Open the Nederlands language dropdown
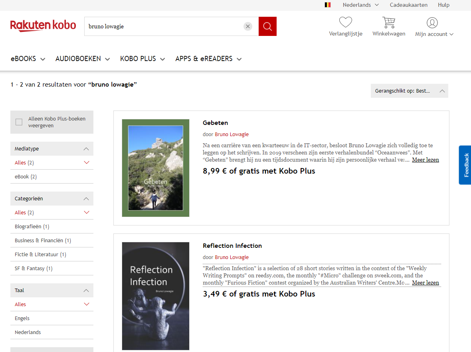The image size is (471, 352). click(360, 5)
